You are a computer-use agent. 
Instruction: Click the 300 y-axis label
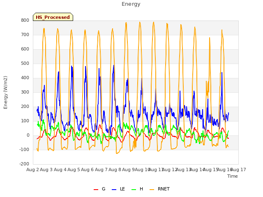pyautogui.click(x=25, y=92)
